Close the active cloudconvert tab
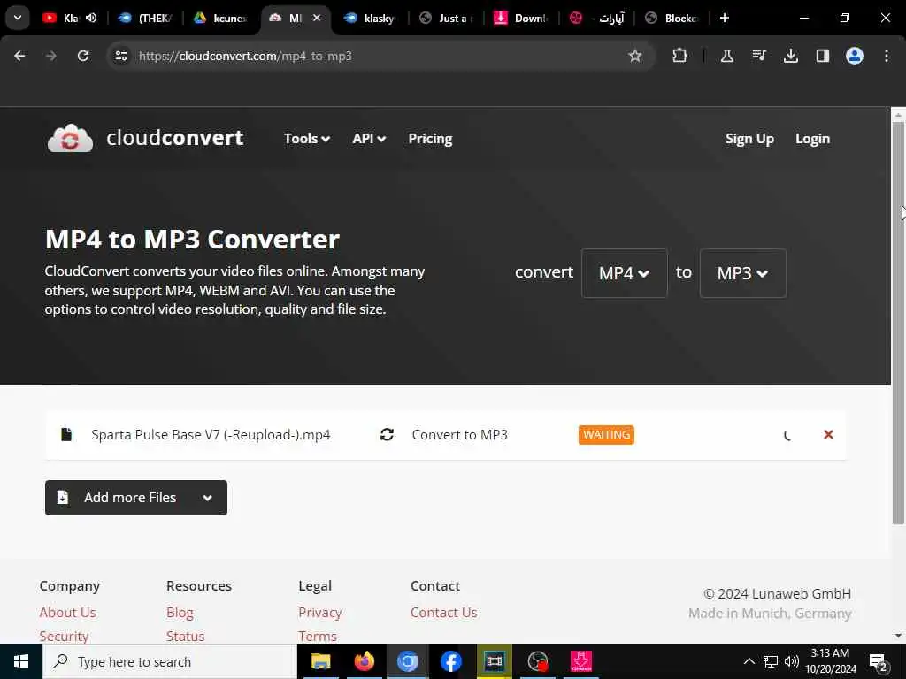Screen dimensions: 906x679 click(x=317, y=18)
